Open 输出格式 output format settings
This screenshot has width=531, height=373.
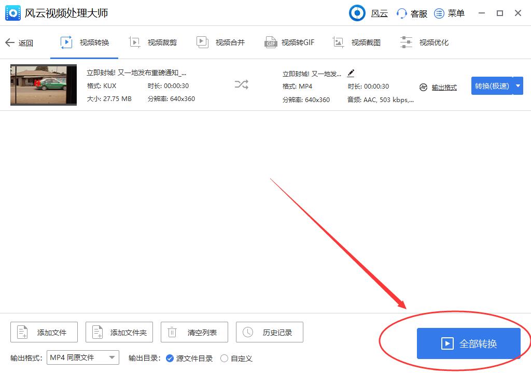440,87
